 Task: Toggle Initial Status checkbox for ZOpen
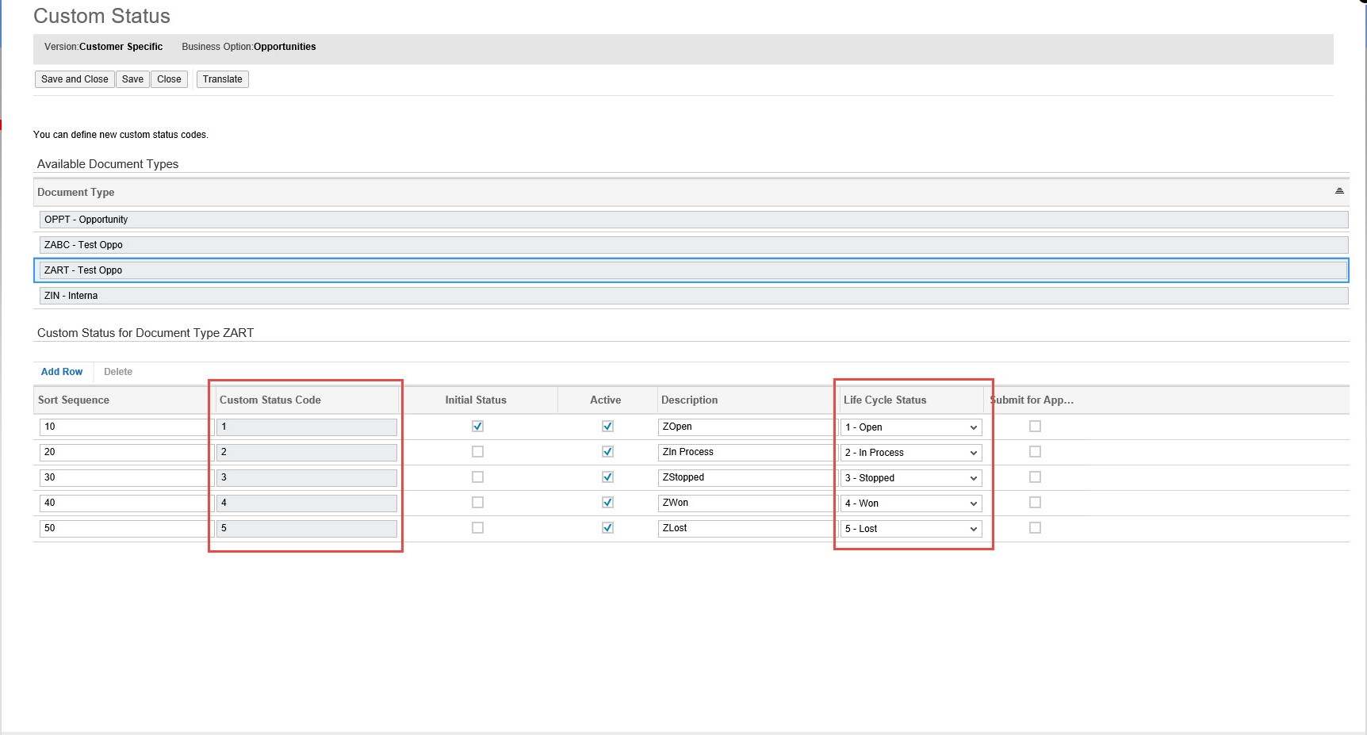pos(477,427)
